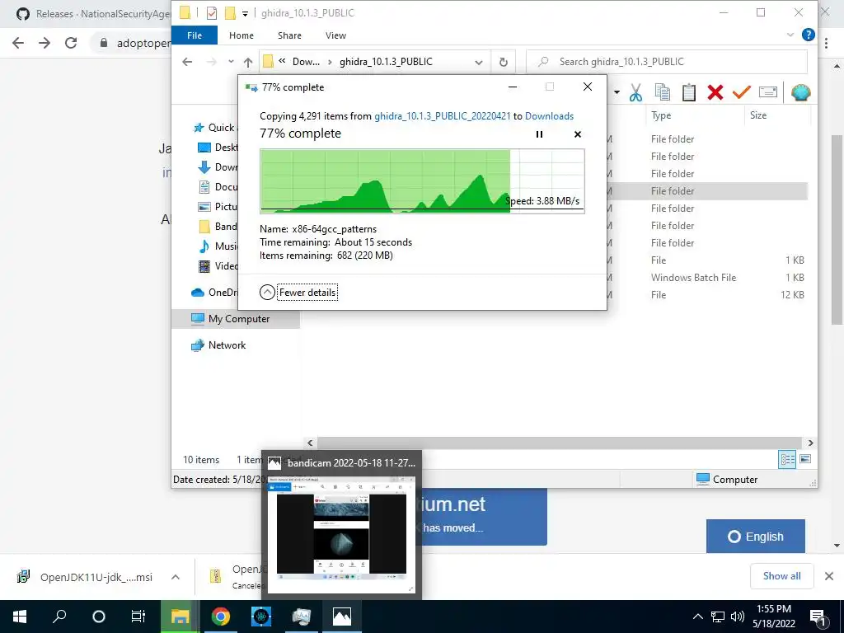Click the Cut scissors icon in Explorer toolbar
This screenshot has width=844, height=633.
point(635,92)
